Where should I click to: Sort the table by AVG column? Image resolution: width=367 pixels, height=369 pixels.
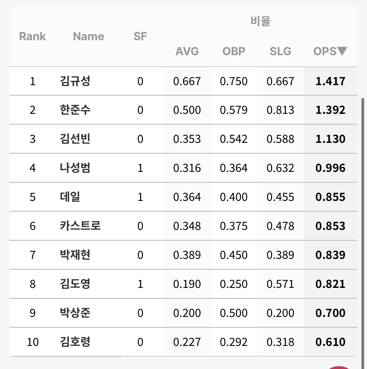(x=187, y=51)
